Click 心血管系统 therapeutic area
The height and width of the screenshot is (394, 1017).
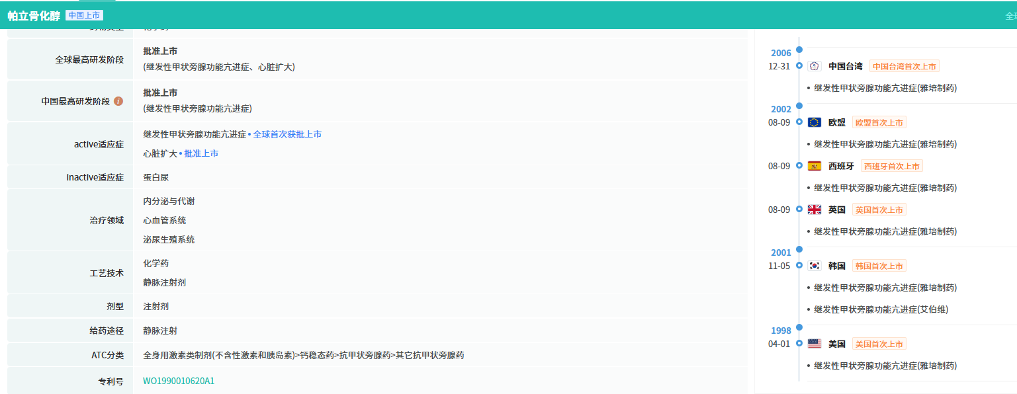pos(165,220)
